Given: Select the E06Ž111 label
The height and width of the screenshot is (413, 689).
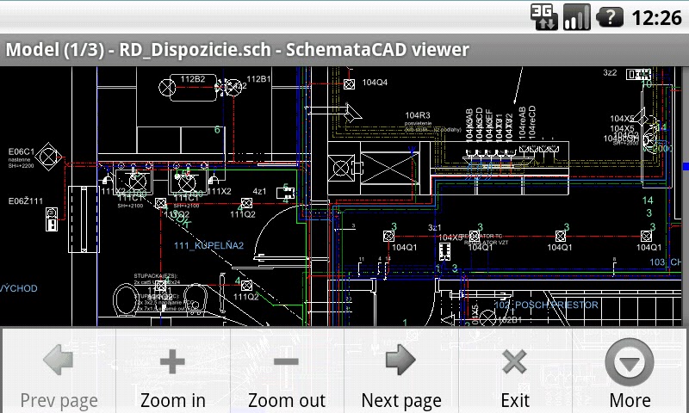Looking at the screenshot, I should 26,201.
